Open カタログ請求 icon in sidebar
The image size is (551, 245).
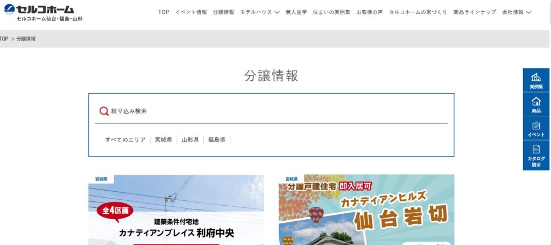(536, 156)
